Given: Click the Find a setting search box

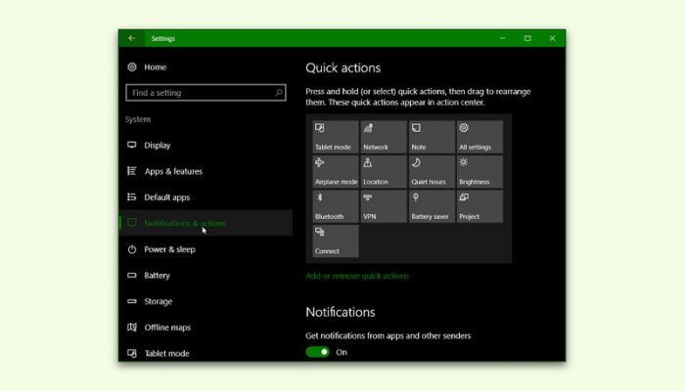Looking at the screenshot, I should click(205, 93).
